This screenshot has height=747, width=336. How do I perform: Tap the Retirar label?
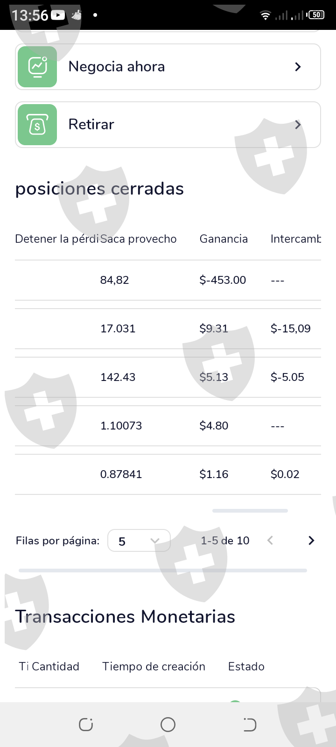coord(91,125)
